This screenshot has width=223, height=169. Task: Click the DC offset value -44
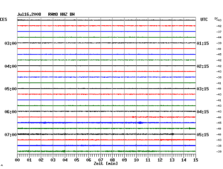coord(219,37)
